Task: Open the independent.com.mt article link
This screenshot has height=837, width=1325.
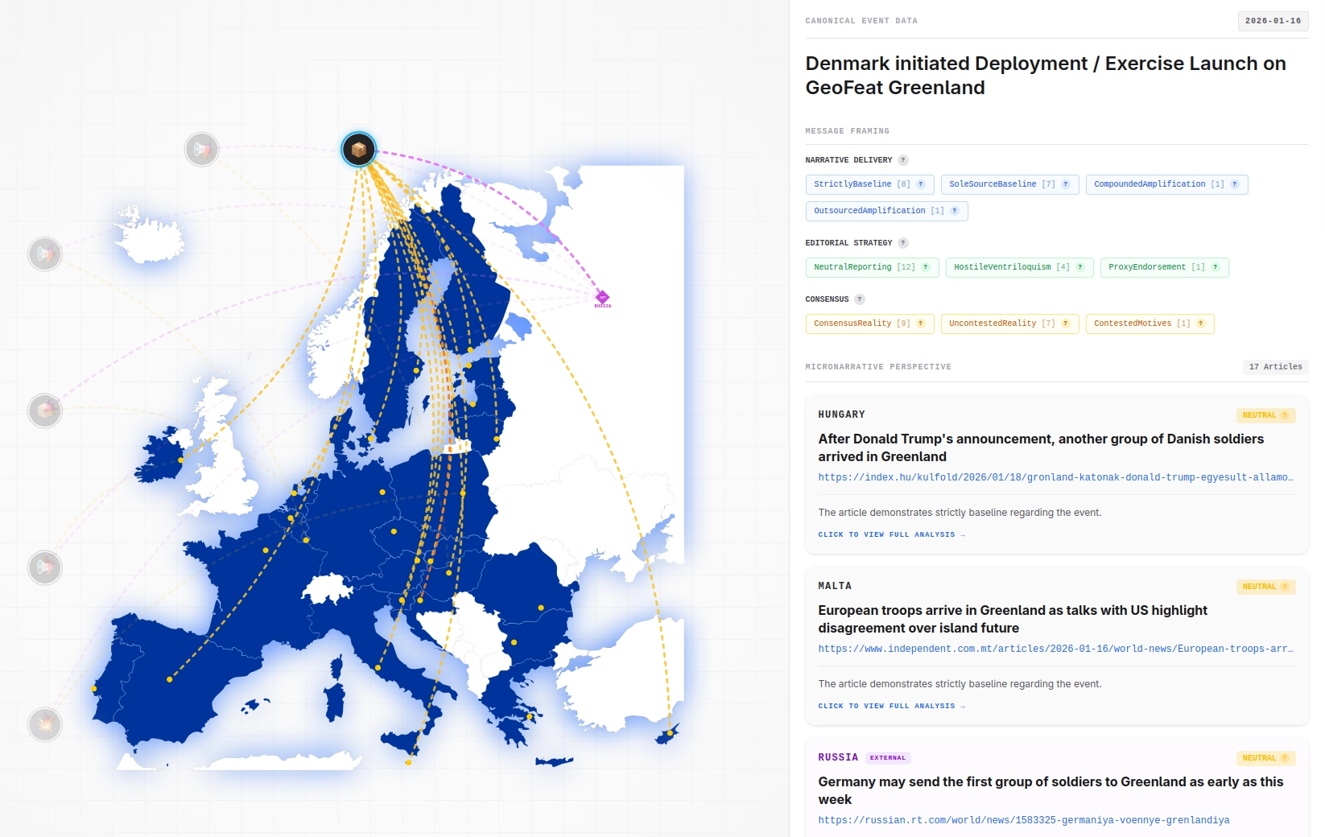Action: (1056, 649)
